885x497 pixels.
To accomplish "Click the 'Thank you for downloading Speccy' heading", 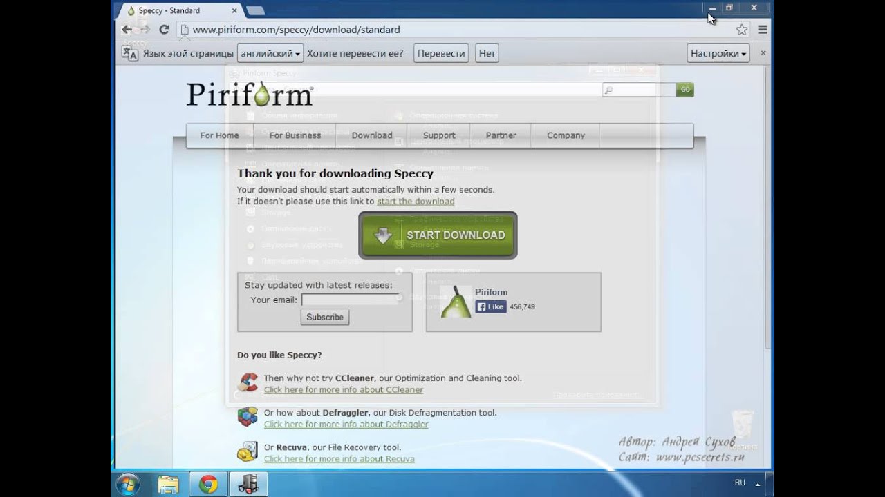I will pos(335,174).
